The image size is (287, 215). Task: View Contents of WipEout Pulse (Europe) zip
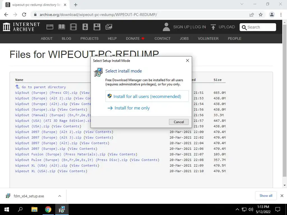144,160
